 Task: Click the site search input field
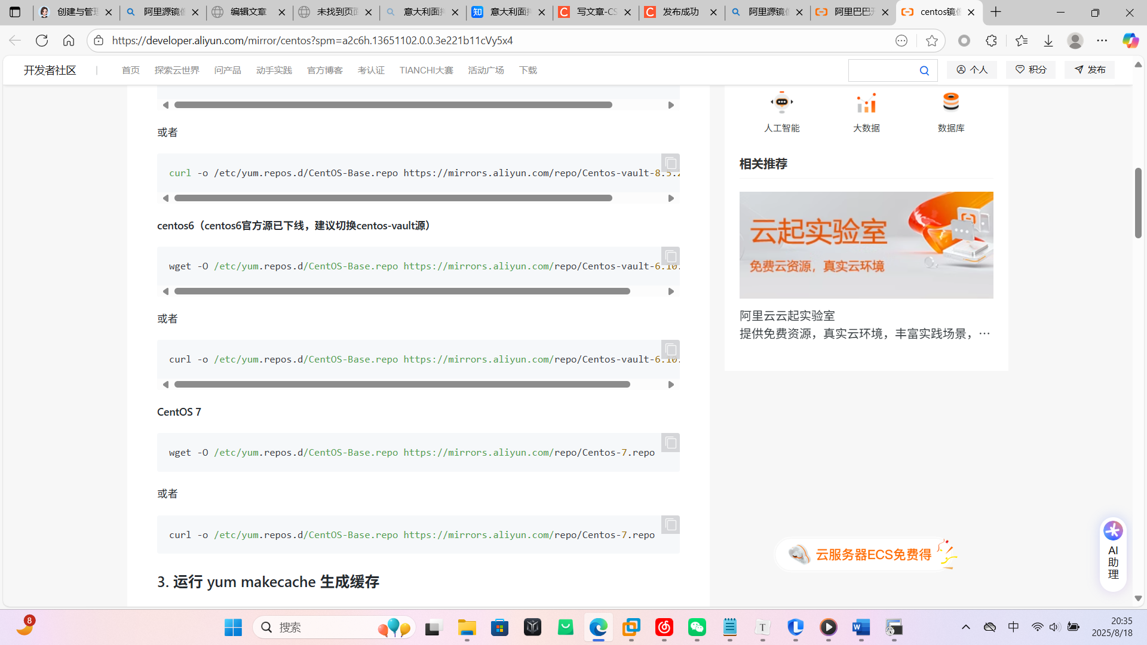click(x=883, y=70)
